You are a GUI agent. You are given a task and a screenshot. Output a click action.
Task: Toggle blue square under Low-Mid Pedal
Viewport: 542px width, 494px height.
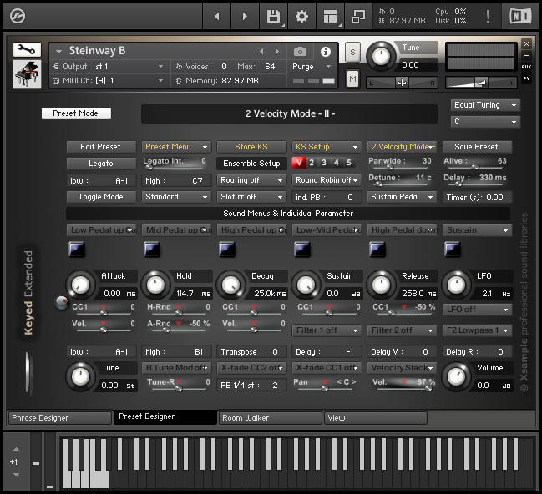click(302, 249)
